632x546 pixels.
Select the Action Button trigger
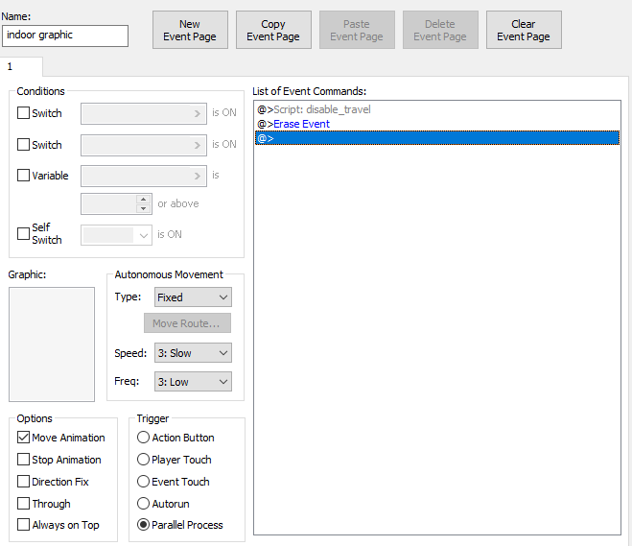click(x=144, y=438)
